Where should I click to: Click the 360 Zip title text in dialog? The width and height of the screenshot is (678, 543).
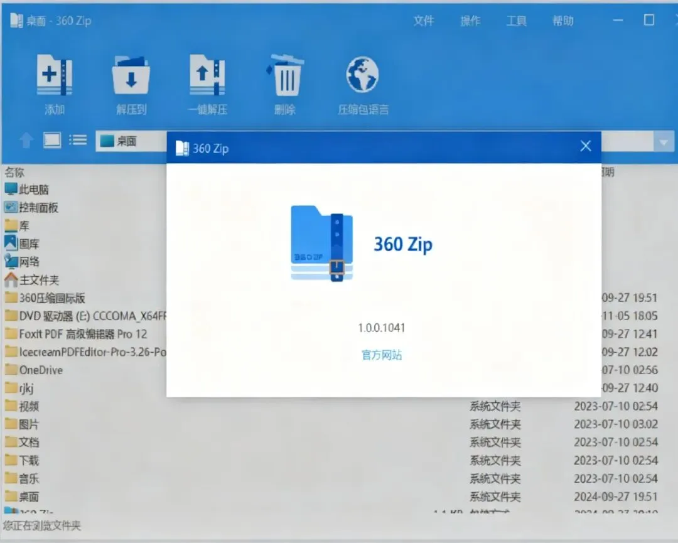[403, 244]
